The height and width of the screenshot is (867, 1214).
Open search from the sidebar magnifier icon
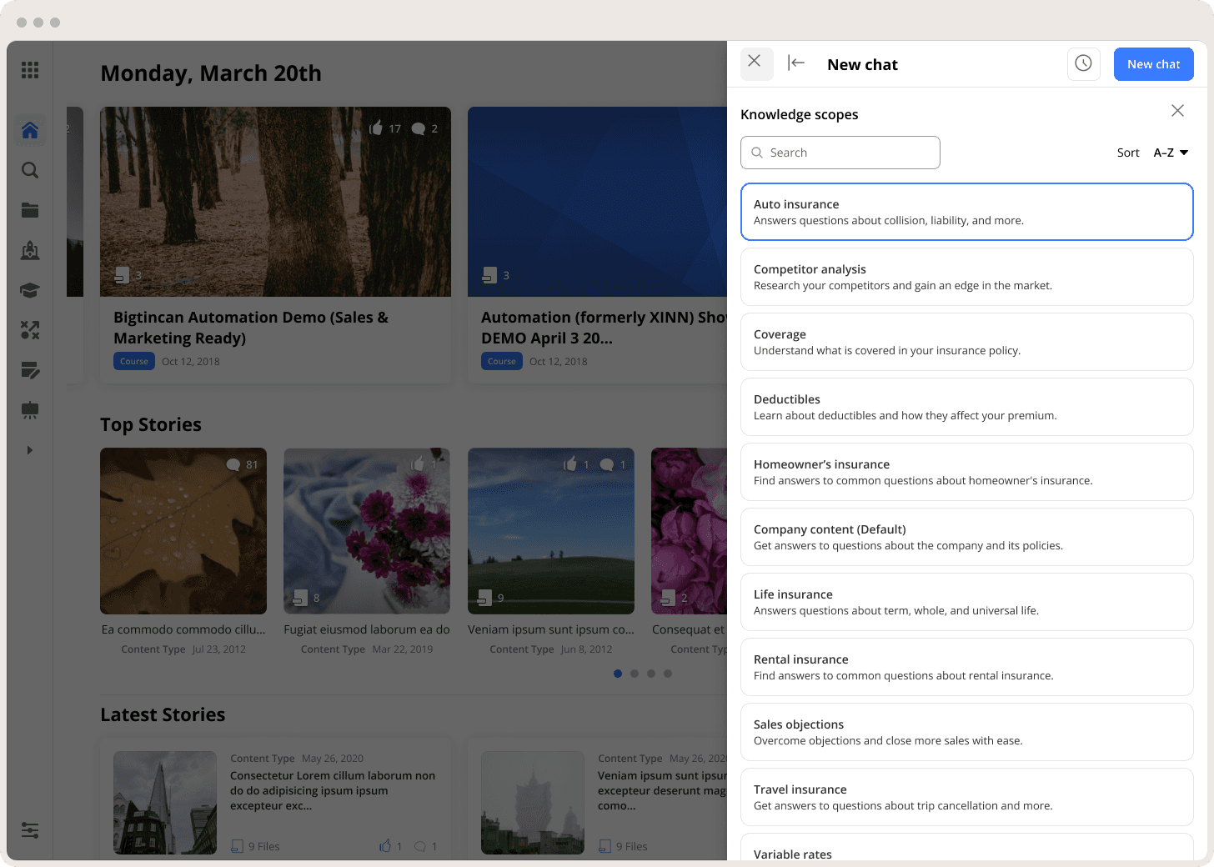[30, 170]
